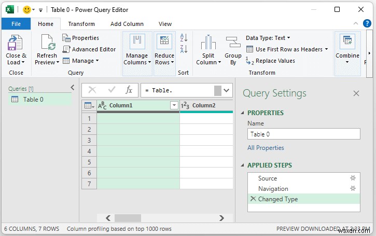Select row number 7

pyautogui.click(x=89, y=184)
